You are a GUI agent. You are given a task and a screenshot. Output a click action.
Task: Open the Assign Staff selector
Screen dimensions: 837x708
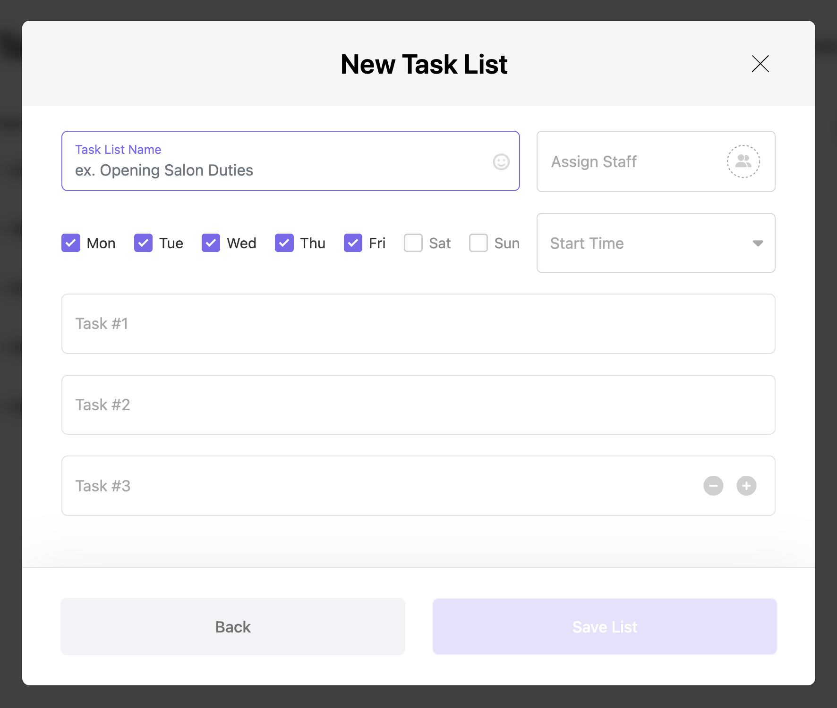click(x=656, y=161)
